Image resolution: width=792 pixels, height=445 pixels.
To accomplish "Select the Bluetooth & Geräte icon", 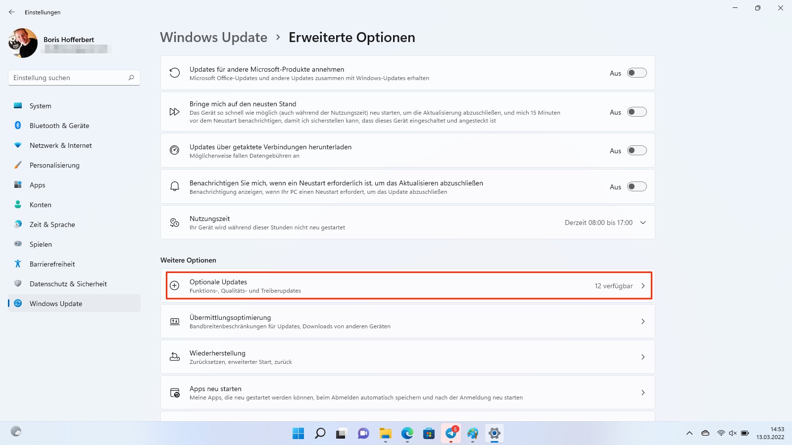I will pyautogui.click(x=18, y=125).
